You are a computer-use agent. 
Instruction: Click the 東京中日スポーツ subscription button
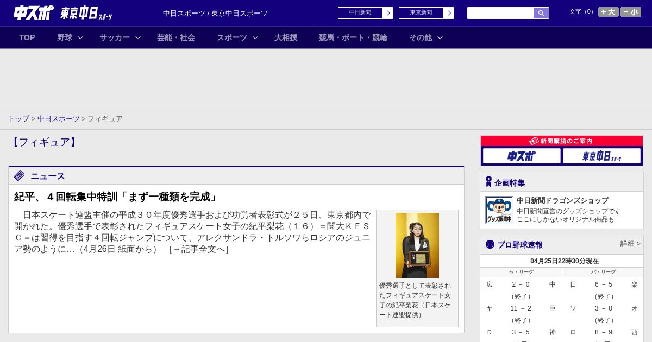click(602, 156)
